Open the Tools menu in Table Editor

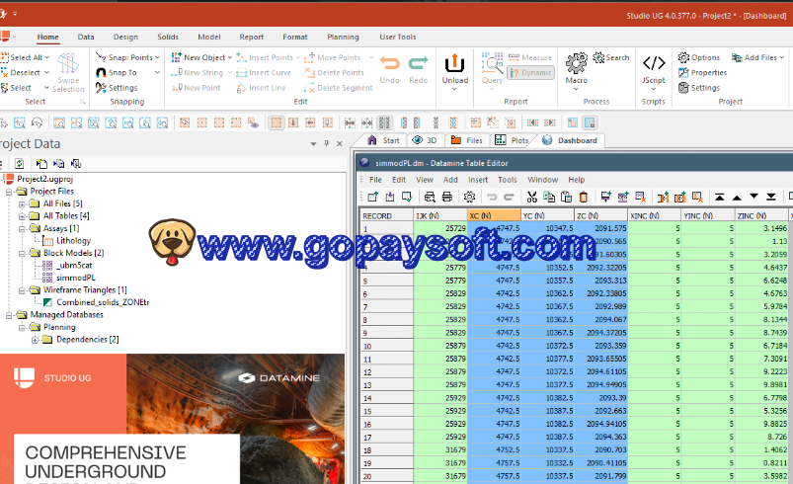pyautogui.click(x=507, y=180)
